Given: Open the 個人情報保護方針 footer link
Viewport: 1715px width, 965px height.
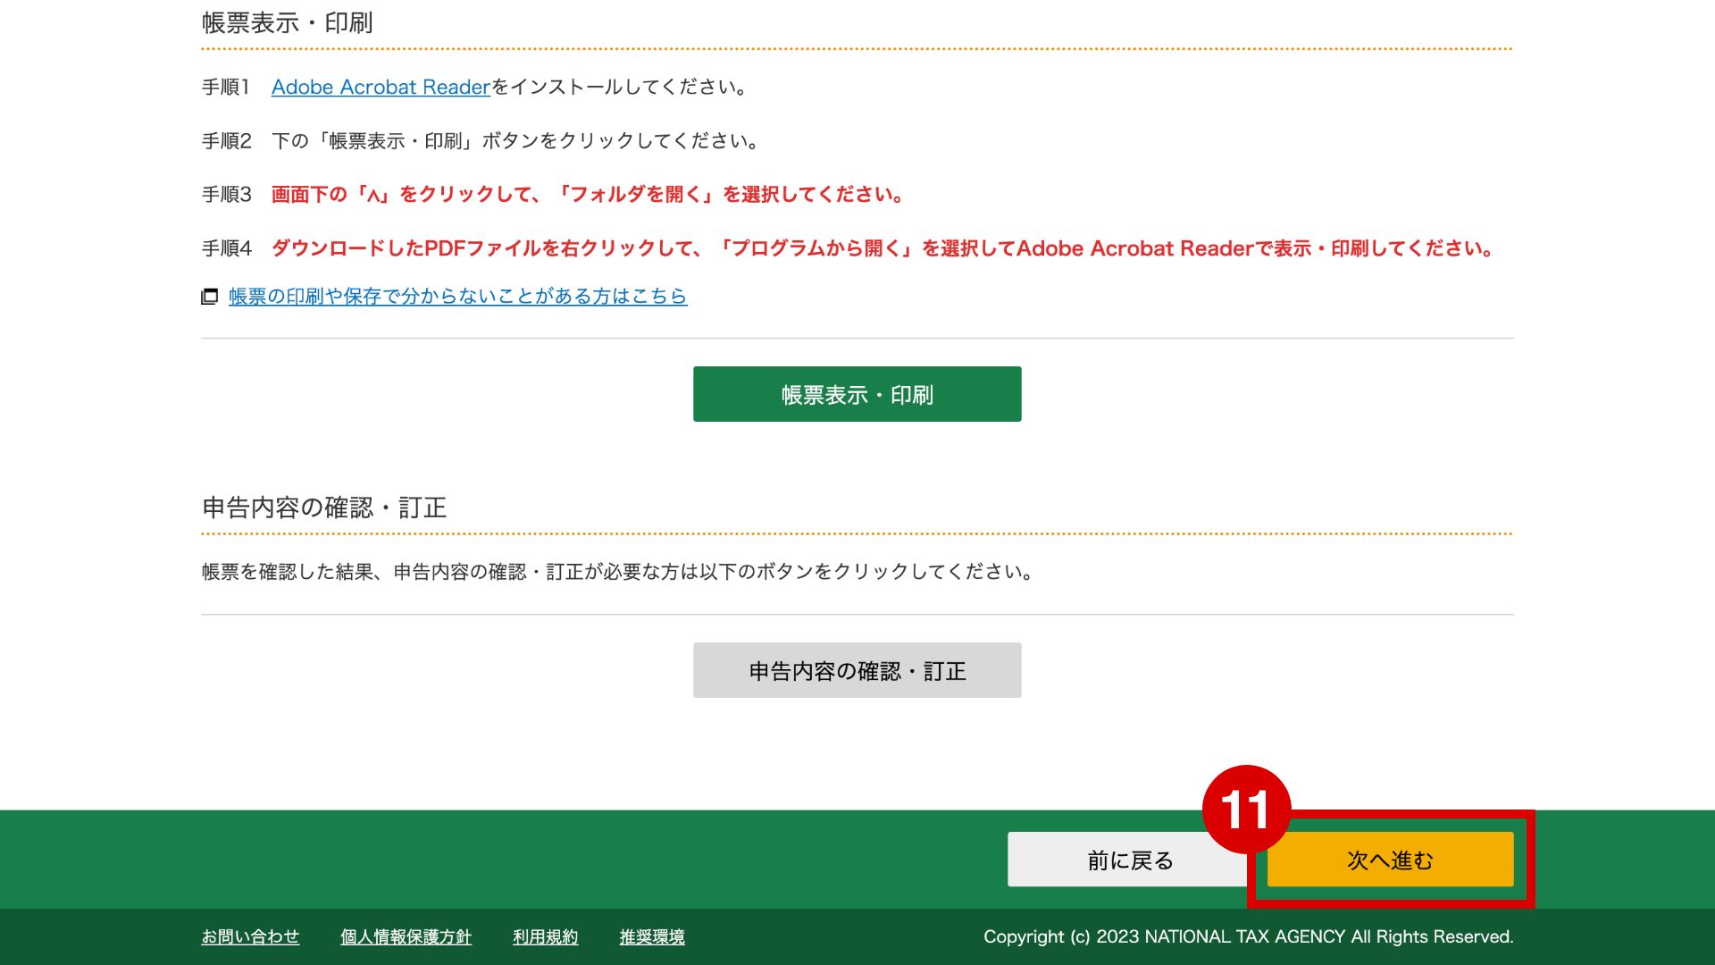Looking at the screenshot, I should click(x=406, y=936).
